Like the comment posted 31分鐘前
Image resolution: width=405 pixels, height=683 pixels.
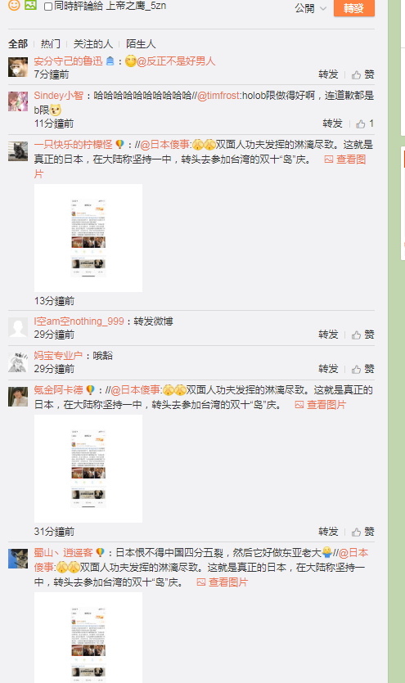tap(362, 532)
